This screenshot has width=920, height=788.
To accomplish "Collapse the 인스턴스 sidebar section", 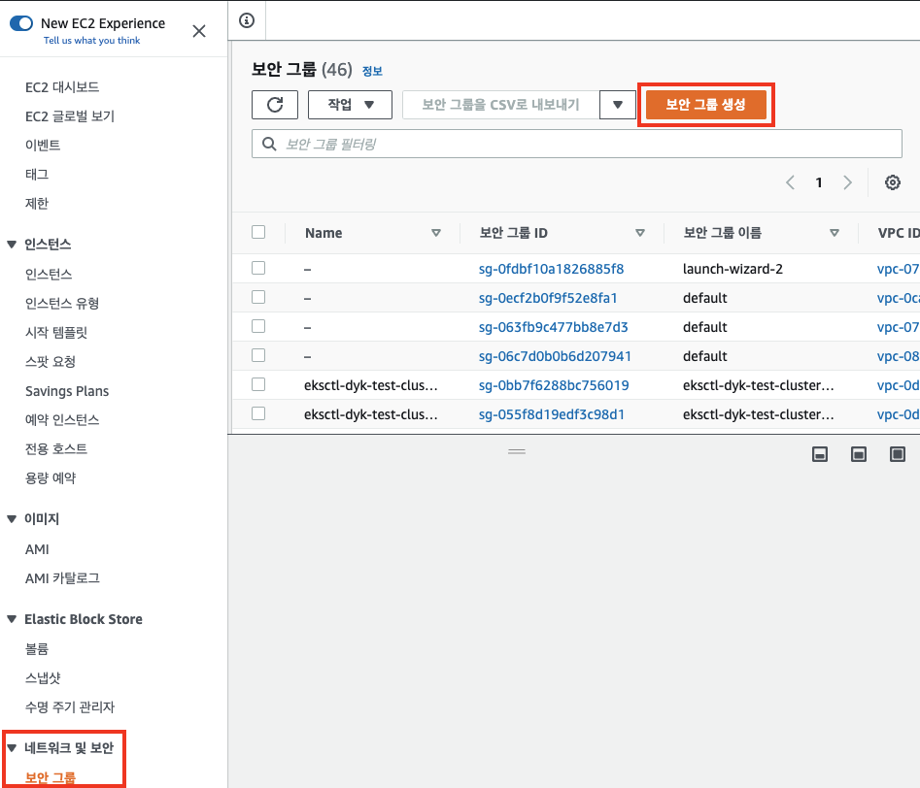I will click(x=12, y=245).
